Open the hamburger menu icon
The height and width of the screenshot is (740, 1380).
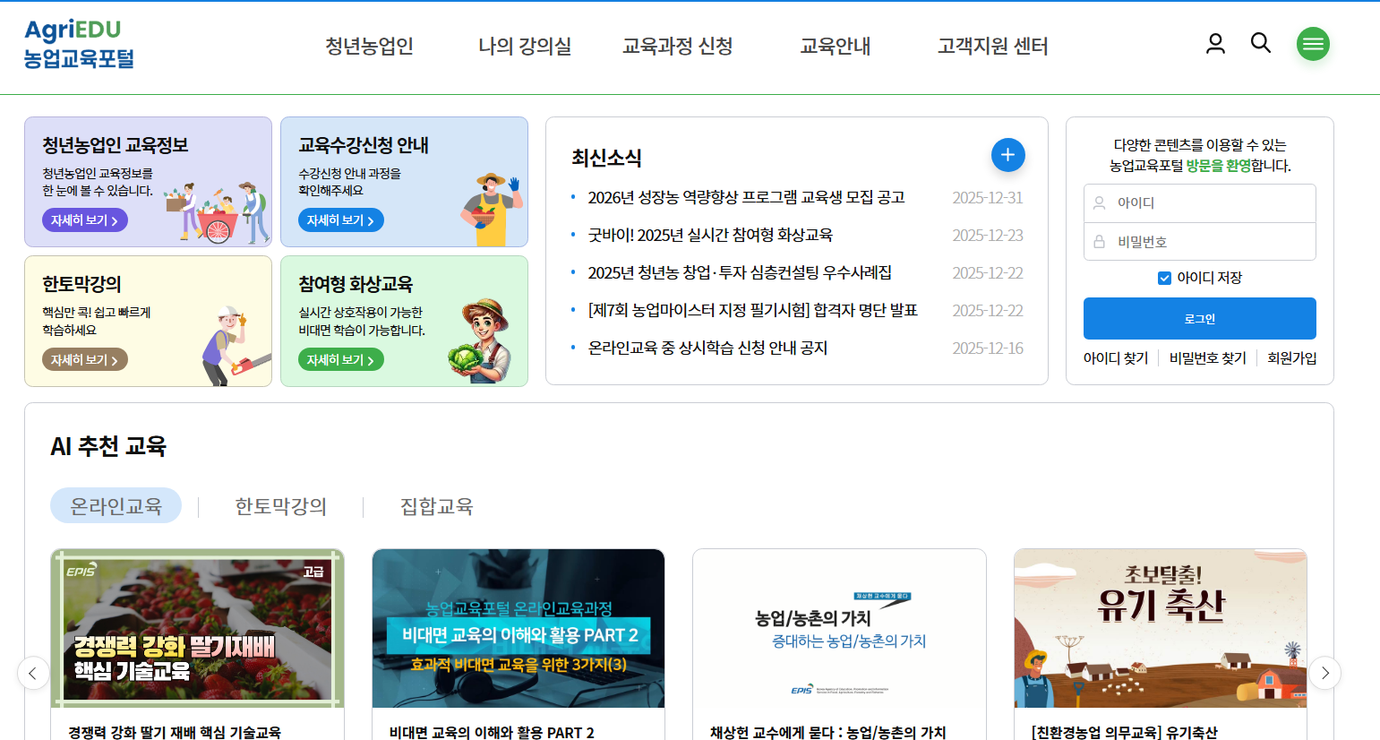click(1313, 42)
